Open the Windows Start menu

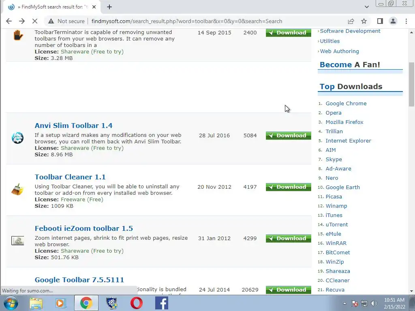[11, 303]
